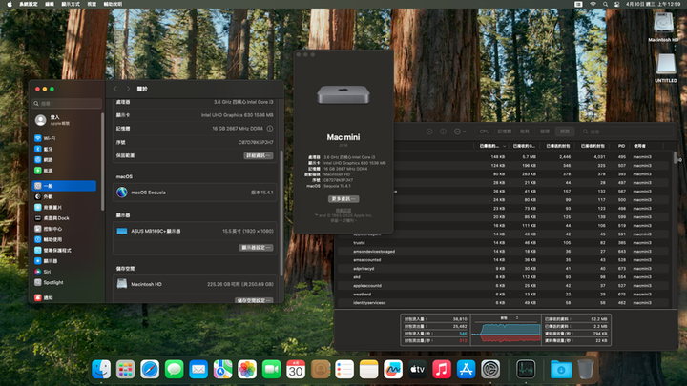The image size is (687, 386).
Task: Open Screen Saver settings in sidebar
Action: (64, 251)
